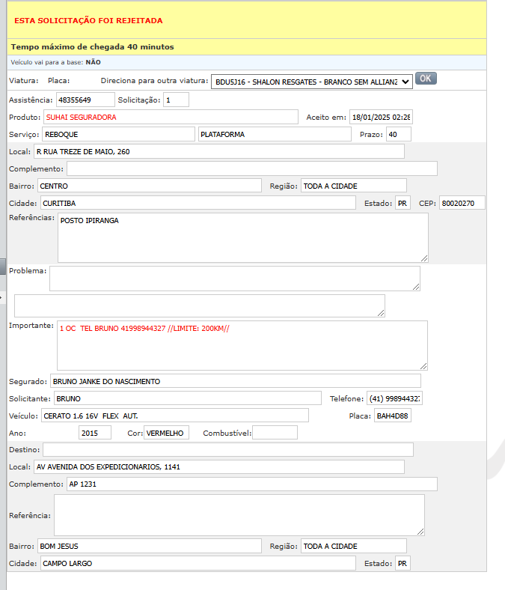This screenshot has height=590, width=505.
Task: Click the empty Combustível field
Action: point(275,433)
